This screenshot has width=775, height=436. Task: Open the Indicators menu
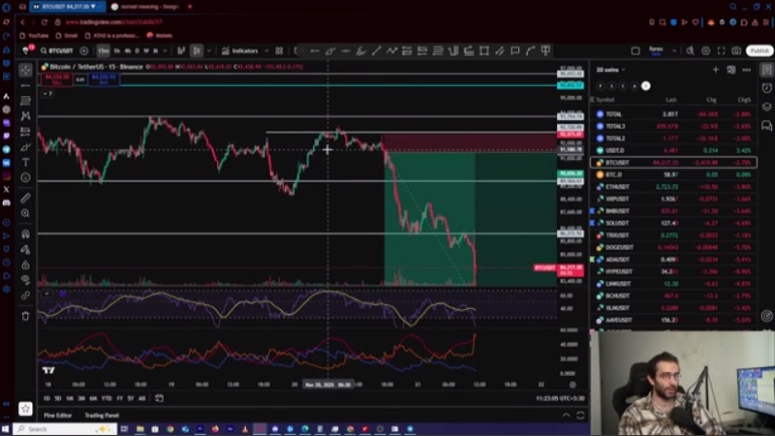(x=239, y=50)
